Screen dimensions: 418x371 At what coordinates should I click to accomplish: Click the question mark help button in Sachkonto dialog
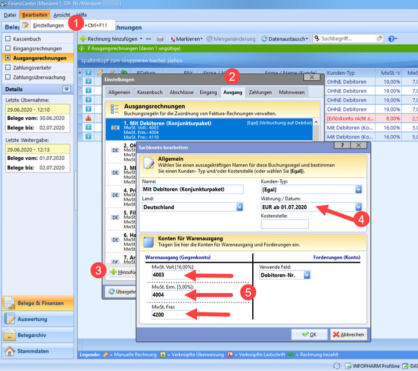pyautogui.click(x=342, y=145)
